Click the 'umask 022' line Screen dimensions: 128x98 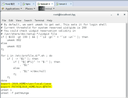14,46
